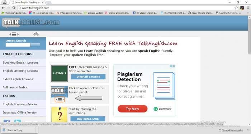This screenshot has height=134, width=251.
Task: Close the Learn English Speaking tab
Action: (x=43, y=3)
